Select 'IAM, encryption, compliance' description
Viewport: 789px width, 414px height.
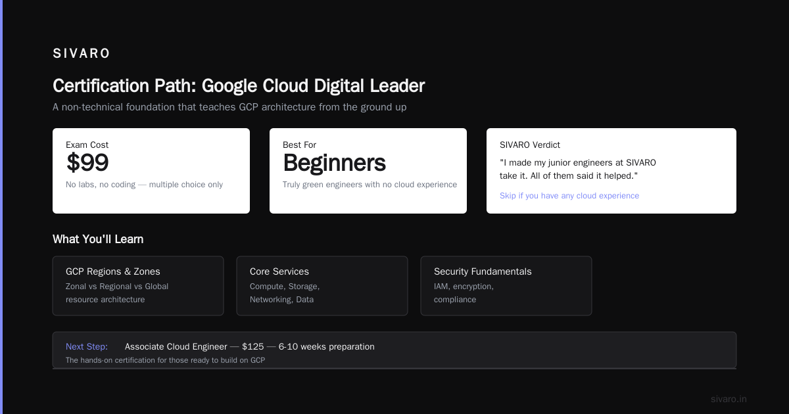coord(464,293)
